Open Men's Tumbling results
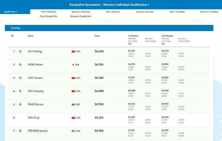The height and width of the screenshot is (141, 222). point(177,12)
